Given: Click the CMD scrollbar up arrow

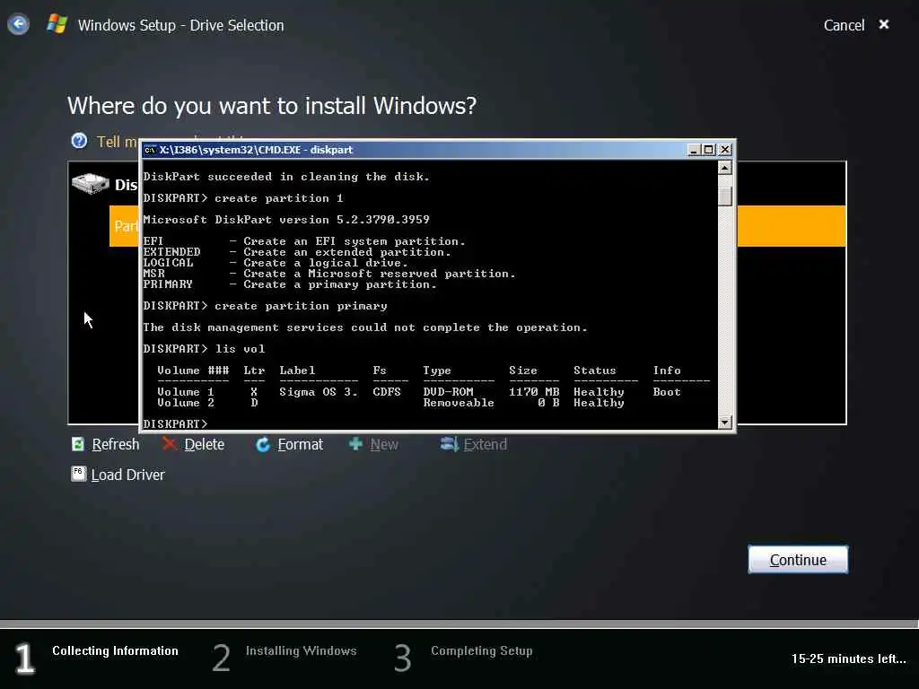Looking at the screenshot, I should coord(725,168).
